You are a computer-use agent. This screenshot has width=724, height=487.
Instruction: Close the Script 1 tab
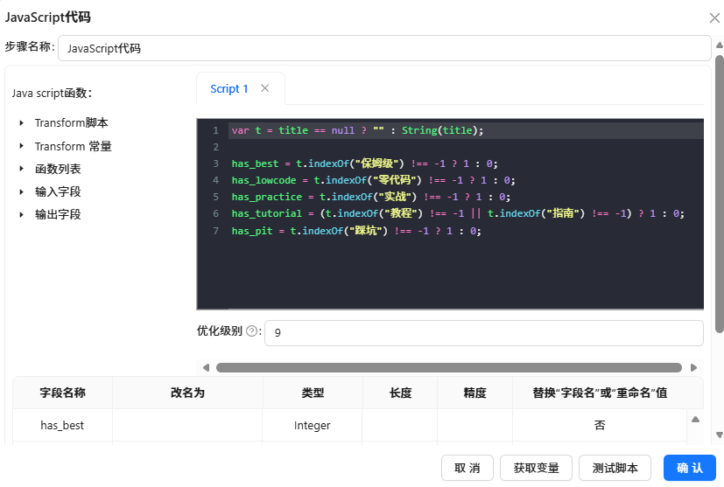click(264, 88)
